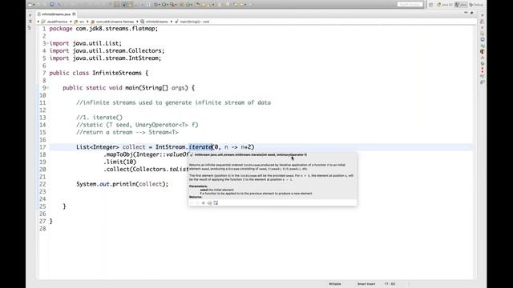The width and height of the screenshot is (513, 288).
Task: Click comment '//1. iterate()' on line 13
Action: pyautogui.click(x=99, y=118)
